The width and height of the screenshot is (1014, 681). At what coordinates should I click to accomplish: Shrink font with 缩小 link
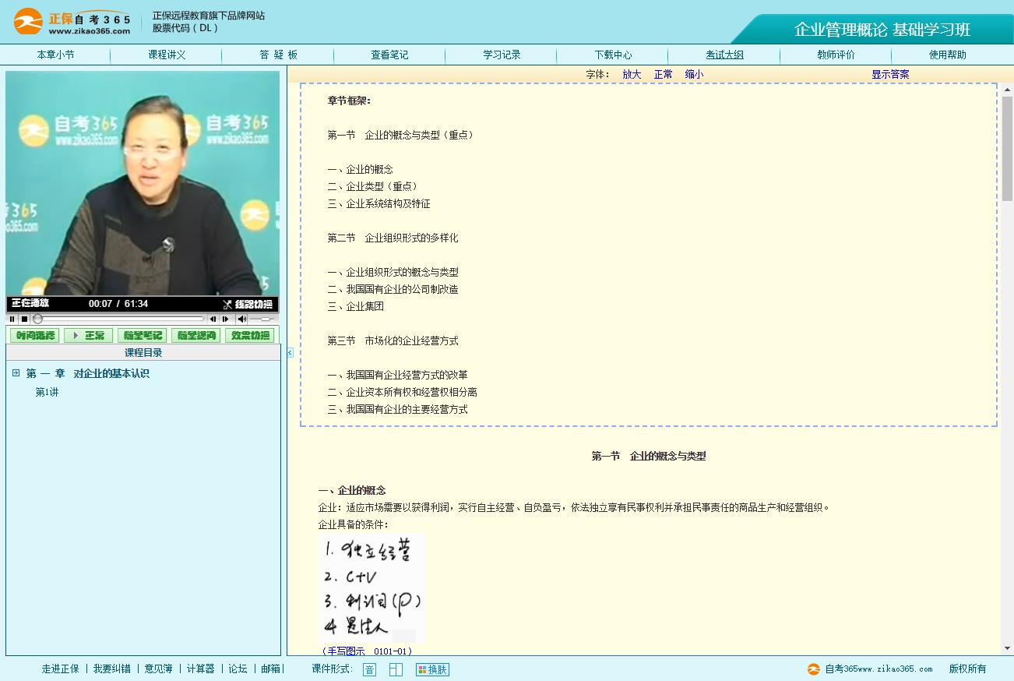pyautogui.click(x=694, y=74)
